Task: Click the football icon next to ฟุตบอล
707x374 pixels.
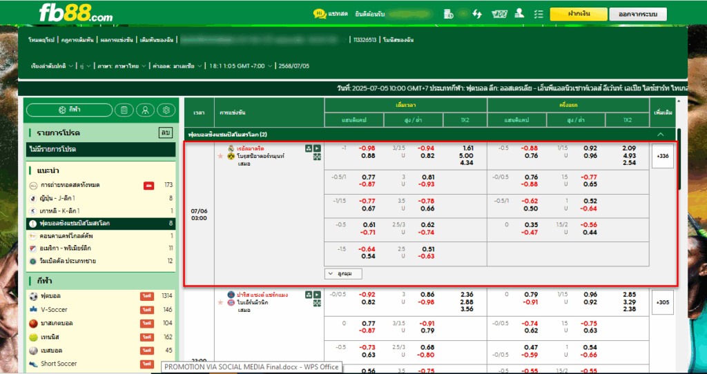Action: pyautogui.click(x=33, y=297)
